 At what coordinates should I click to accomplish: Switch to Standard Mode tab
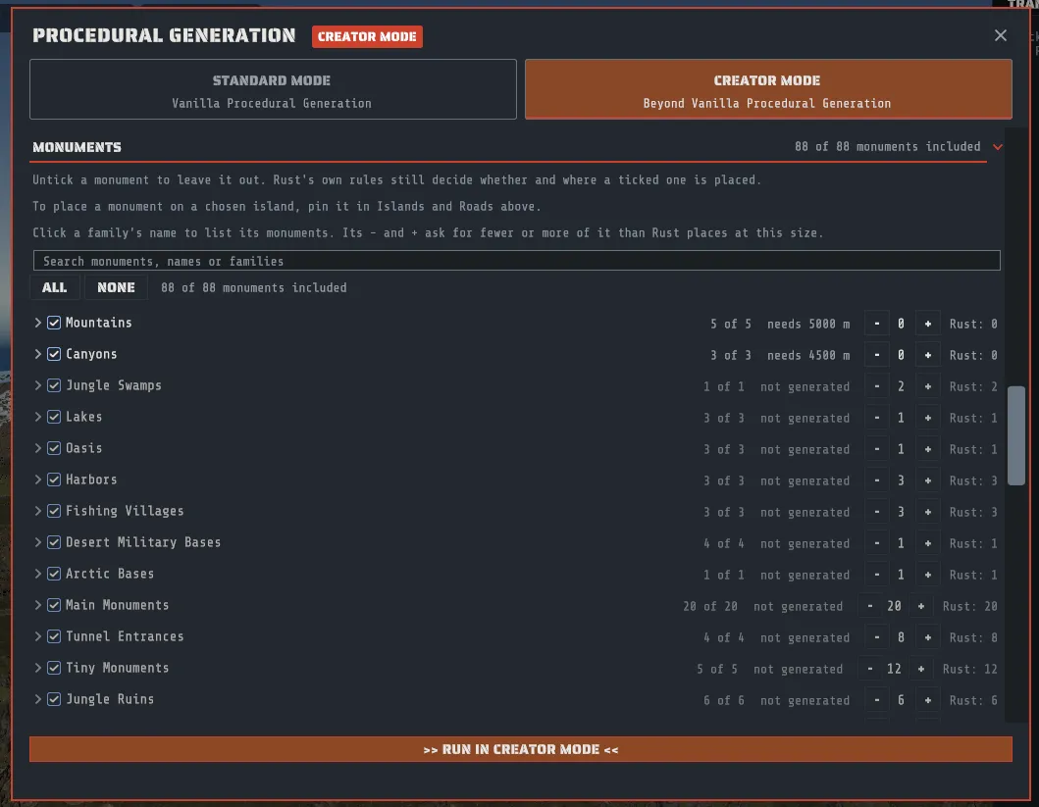pos(273,89)
